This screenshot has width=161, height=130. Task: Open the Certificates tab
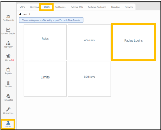point(60,7)
